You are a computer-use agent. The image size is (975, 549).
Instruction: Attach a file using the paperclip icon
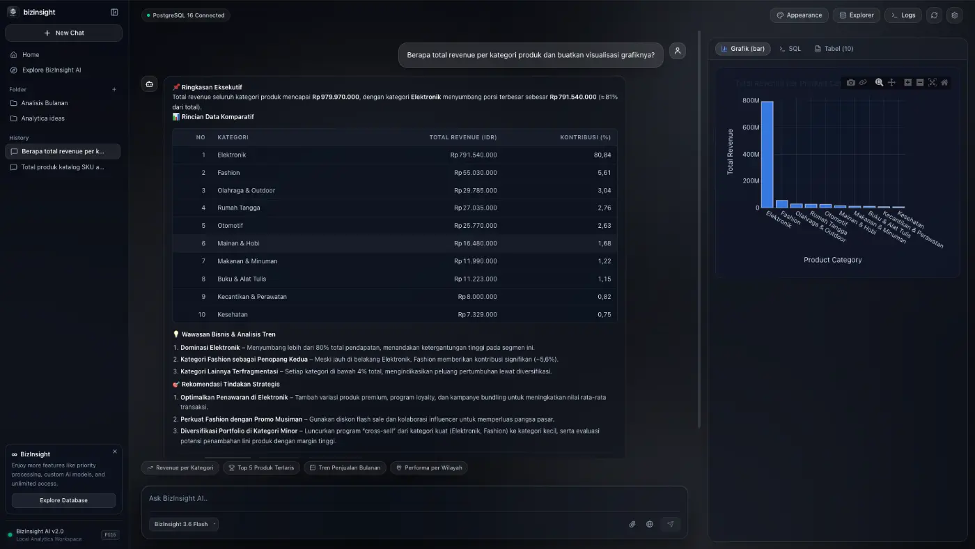click(632, 524)
